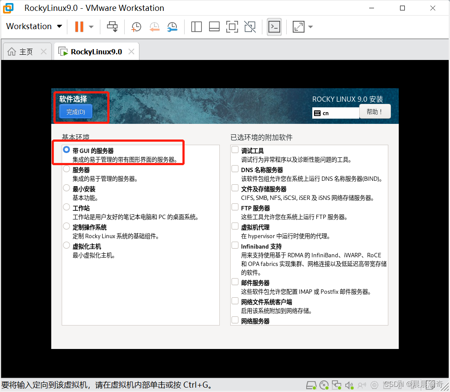Switch to the 主页 home tab
Screen dimensions: 450x392
click(26, 52)
